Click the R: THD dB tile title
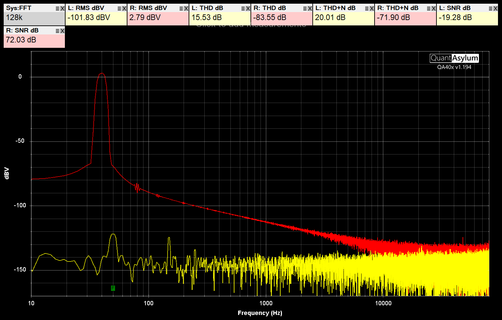This screenshot has width=502, height=320. point(270,8)
